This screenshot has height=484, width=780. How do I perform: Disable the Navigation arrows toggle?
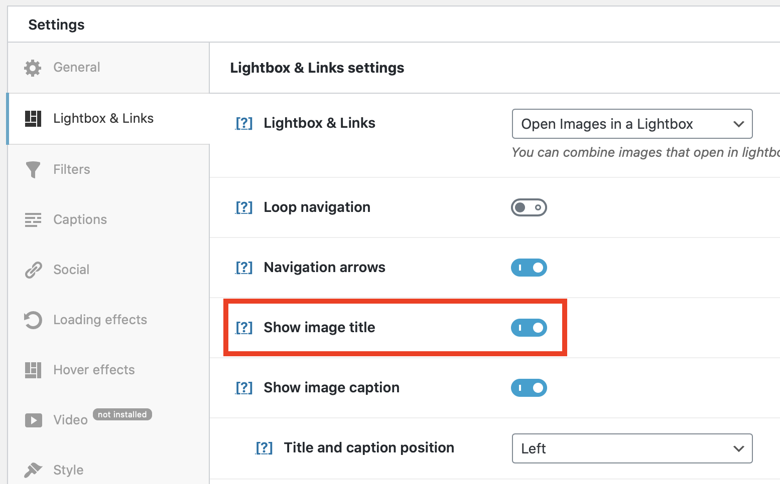tap(529, 268)
